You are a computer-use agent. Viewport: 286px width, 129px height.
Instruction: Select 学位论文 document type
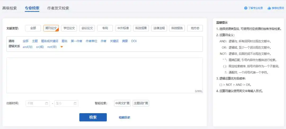click(69, 28)
